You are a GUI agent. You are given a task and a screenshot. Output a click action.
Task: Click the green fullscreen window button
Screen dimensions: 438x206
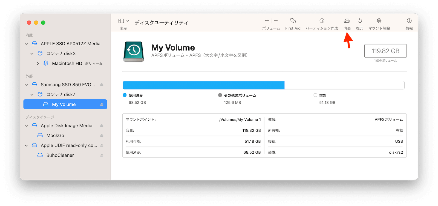point(43,23)
